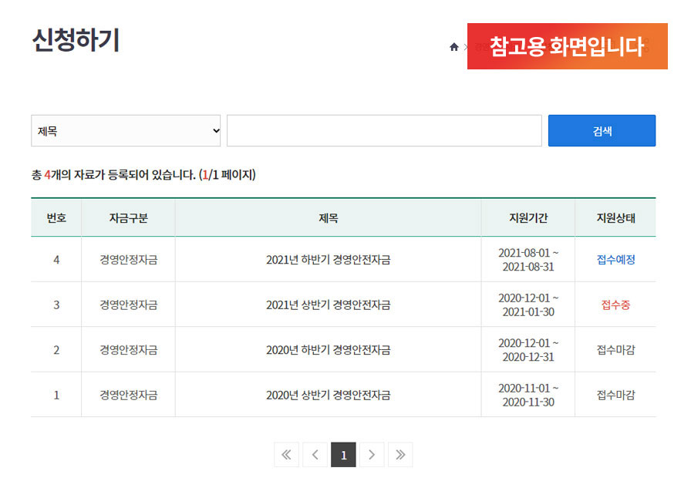Open the 제목 search category dropdown
The width and height of the screenshot is (691, 488).
pos(126,131)
